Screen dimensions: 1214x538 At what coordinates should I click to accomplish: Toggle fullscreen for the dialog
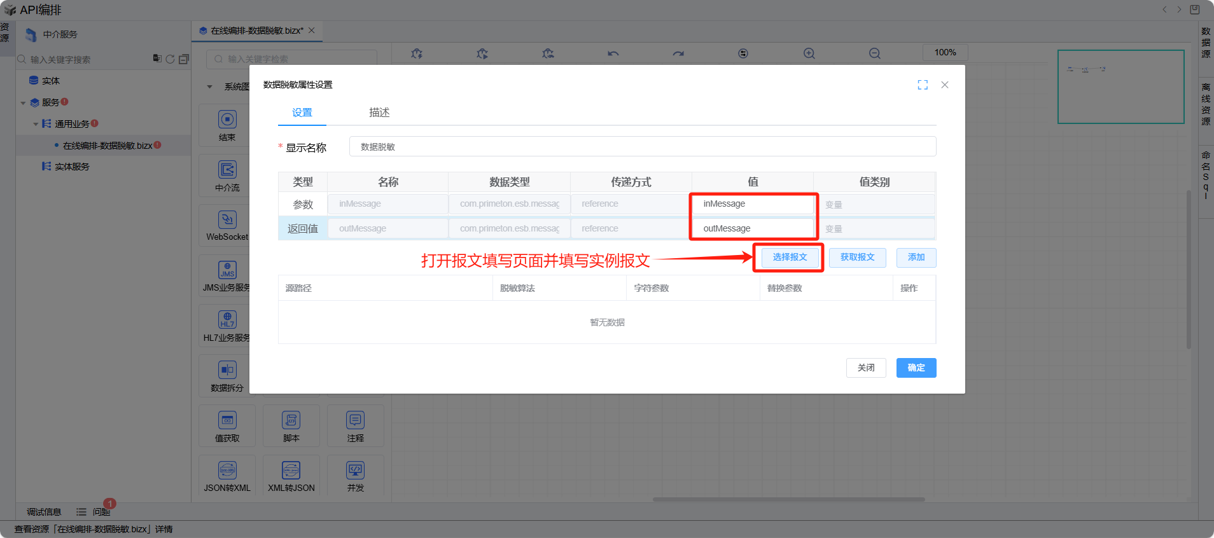[x=923, y=85]
